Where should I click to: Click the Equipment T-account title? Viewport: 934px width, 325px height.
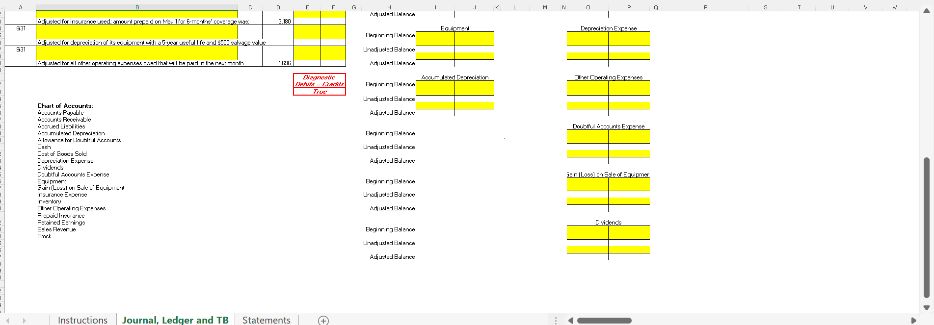click(455, 28)
